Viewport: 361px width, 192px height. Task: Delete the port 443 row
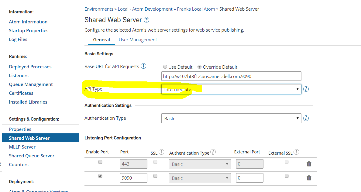tap(309, 164)
